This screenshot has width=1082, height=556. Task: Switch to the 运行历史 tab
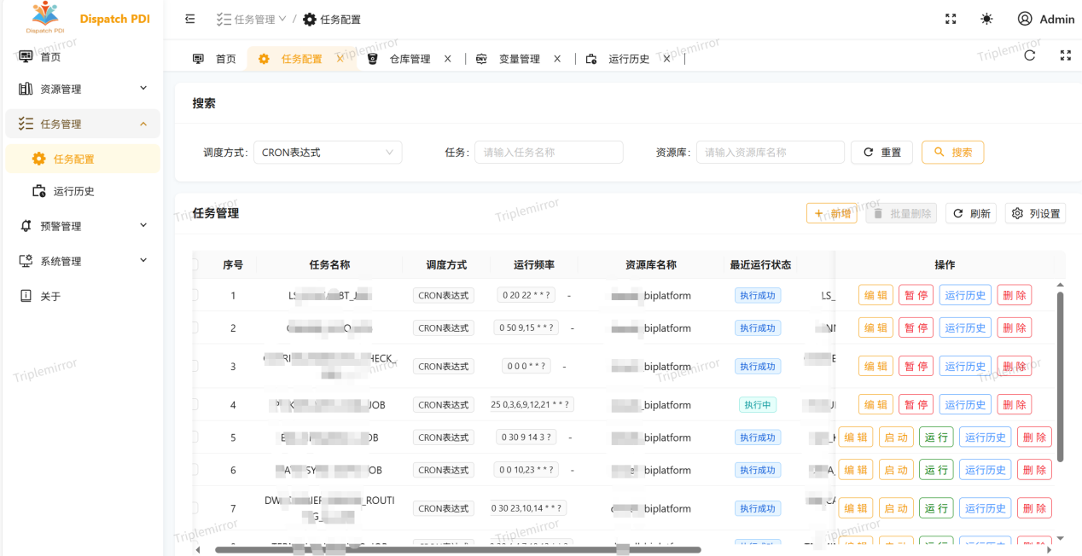(628, 59)
